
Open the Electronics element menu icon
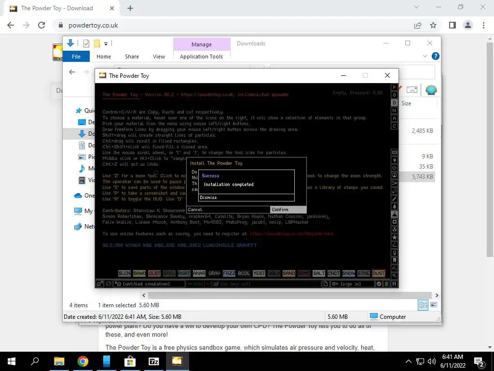tap(394, 160)
